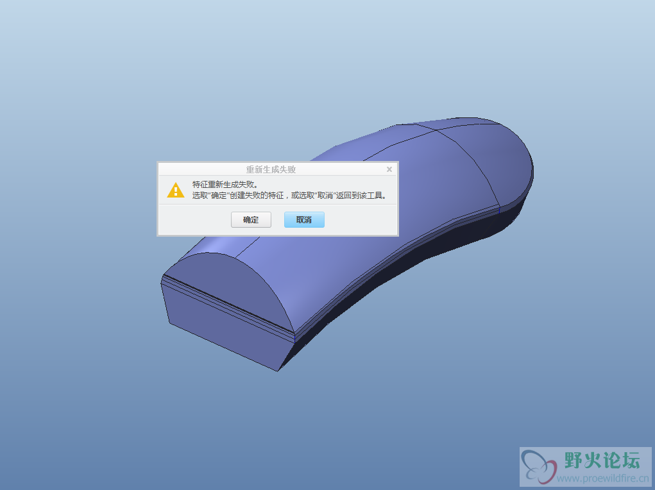655x490 pixels.
Task: Close the 重新生成失败 dialog
Action: [x=389, y=169]
